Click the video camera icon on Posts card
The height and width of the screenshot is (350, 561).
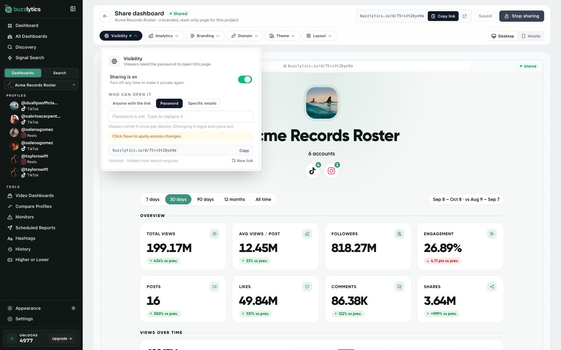pos(215,287)
